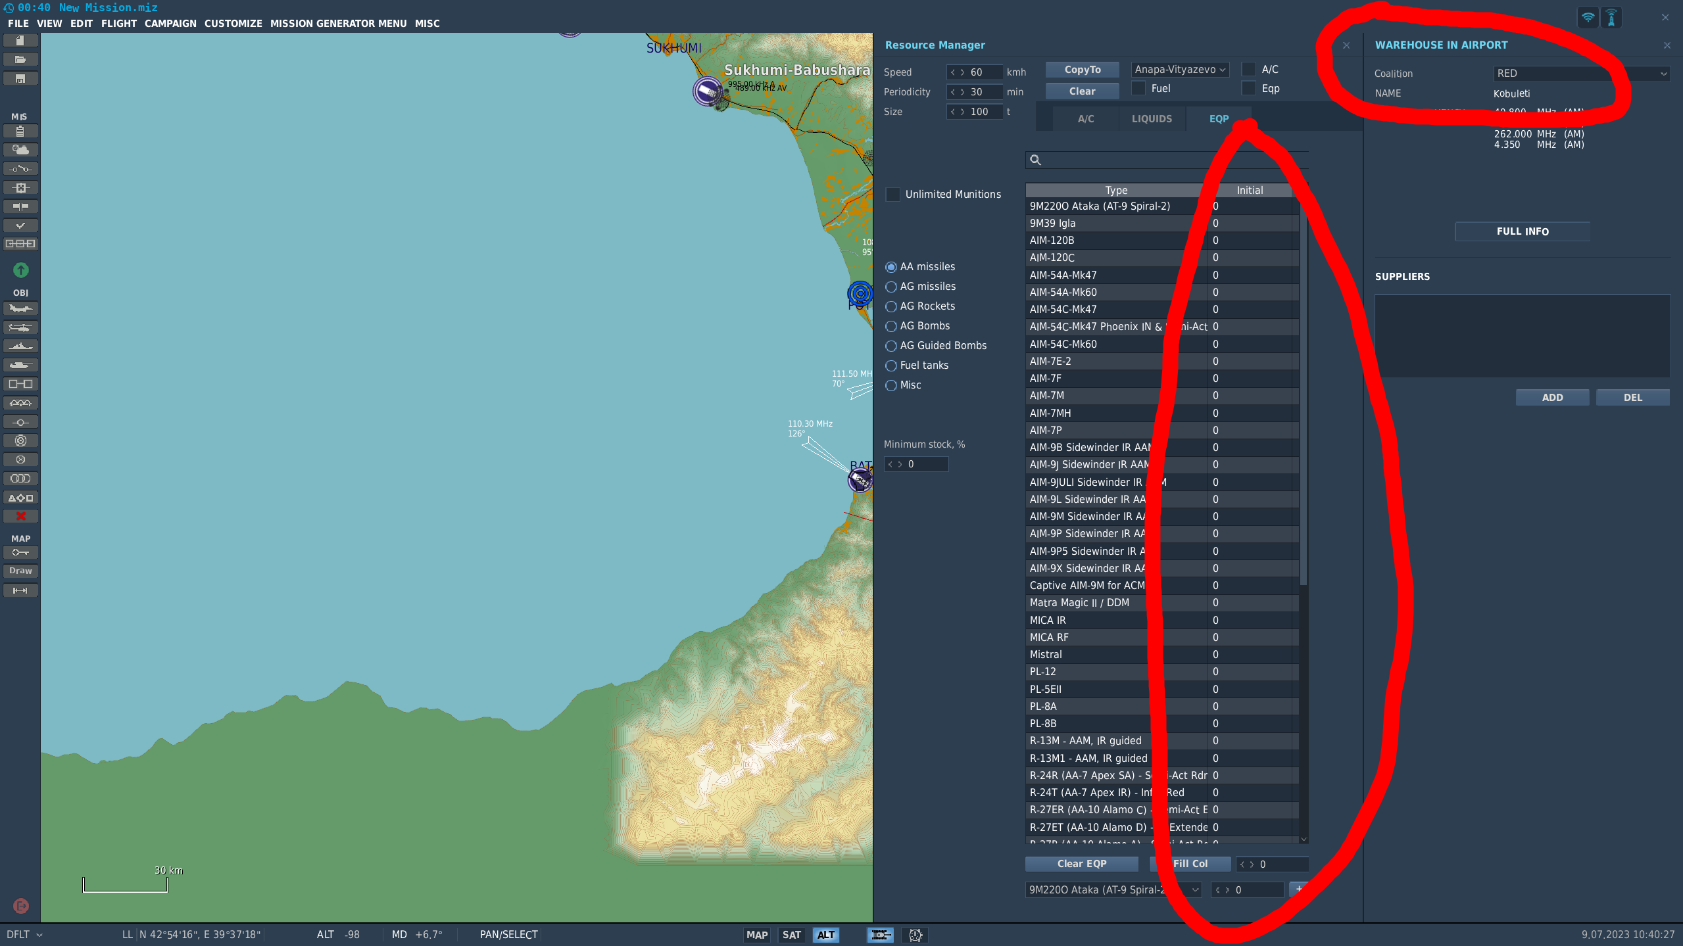Open the mission goals checkmark icon
The width and height of the screenshot is (1683, 946).
coord(20,225)
